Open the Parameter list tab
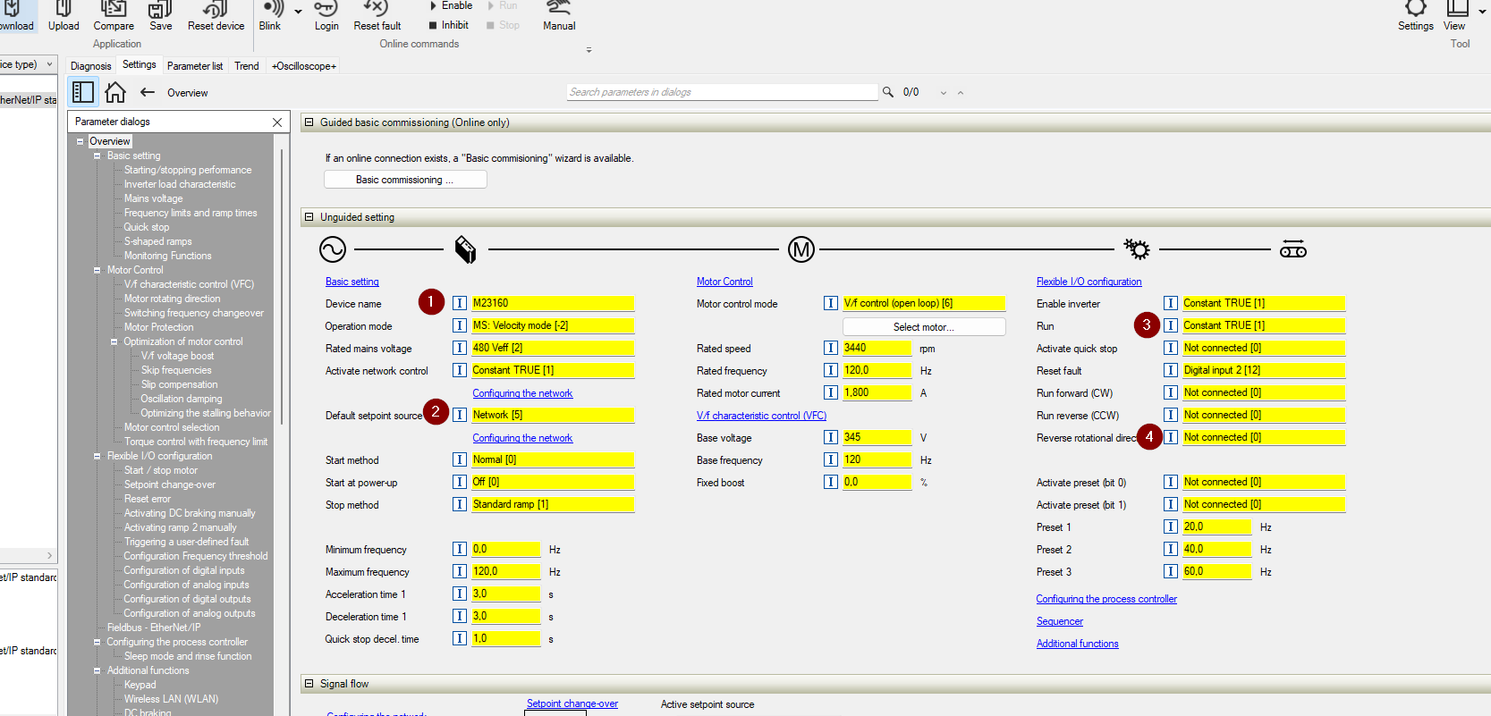Image resolution: width=1491 pixels, height=716 pixels. pos(195,65)
